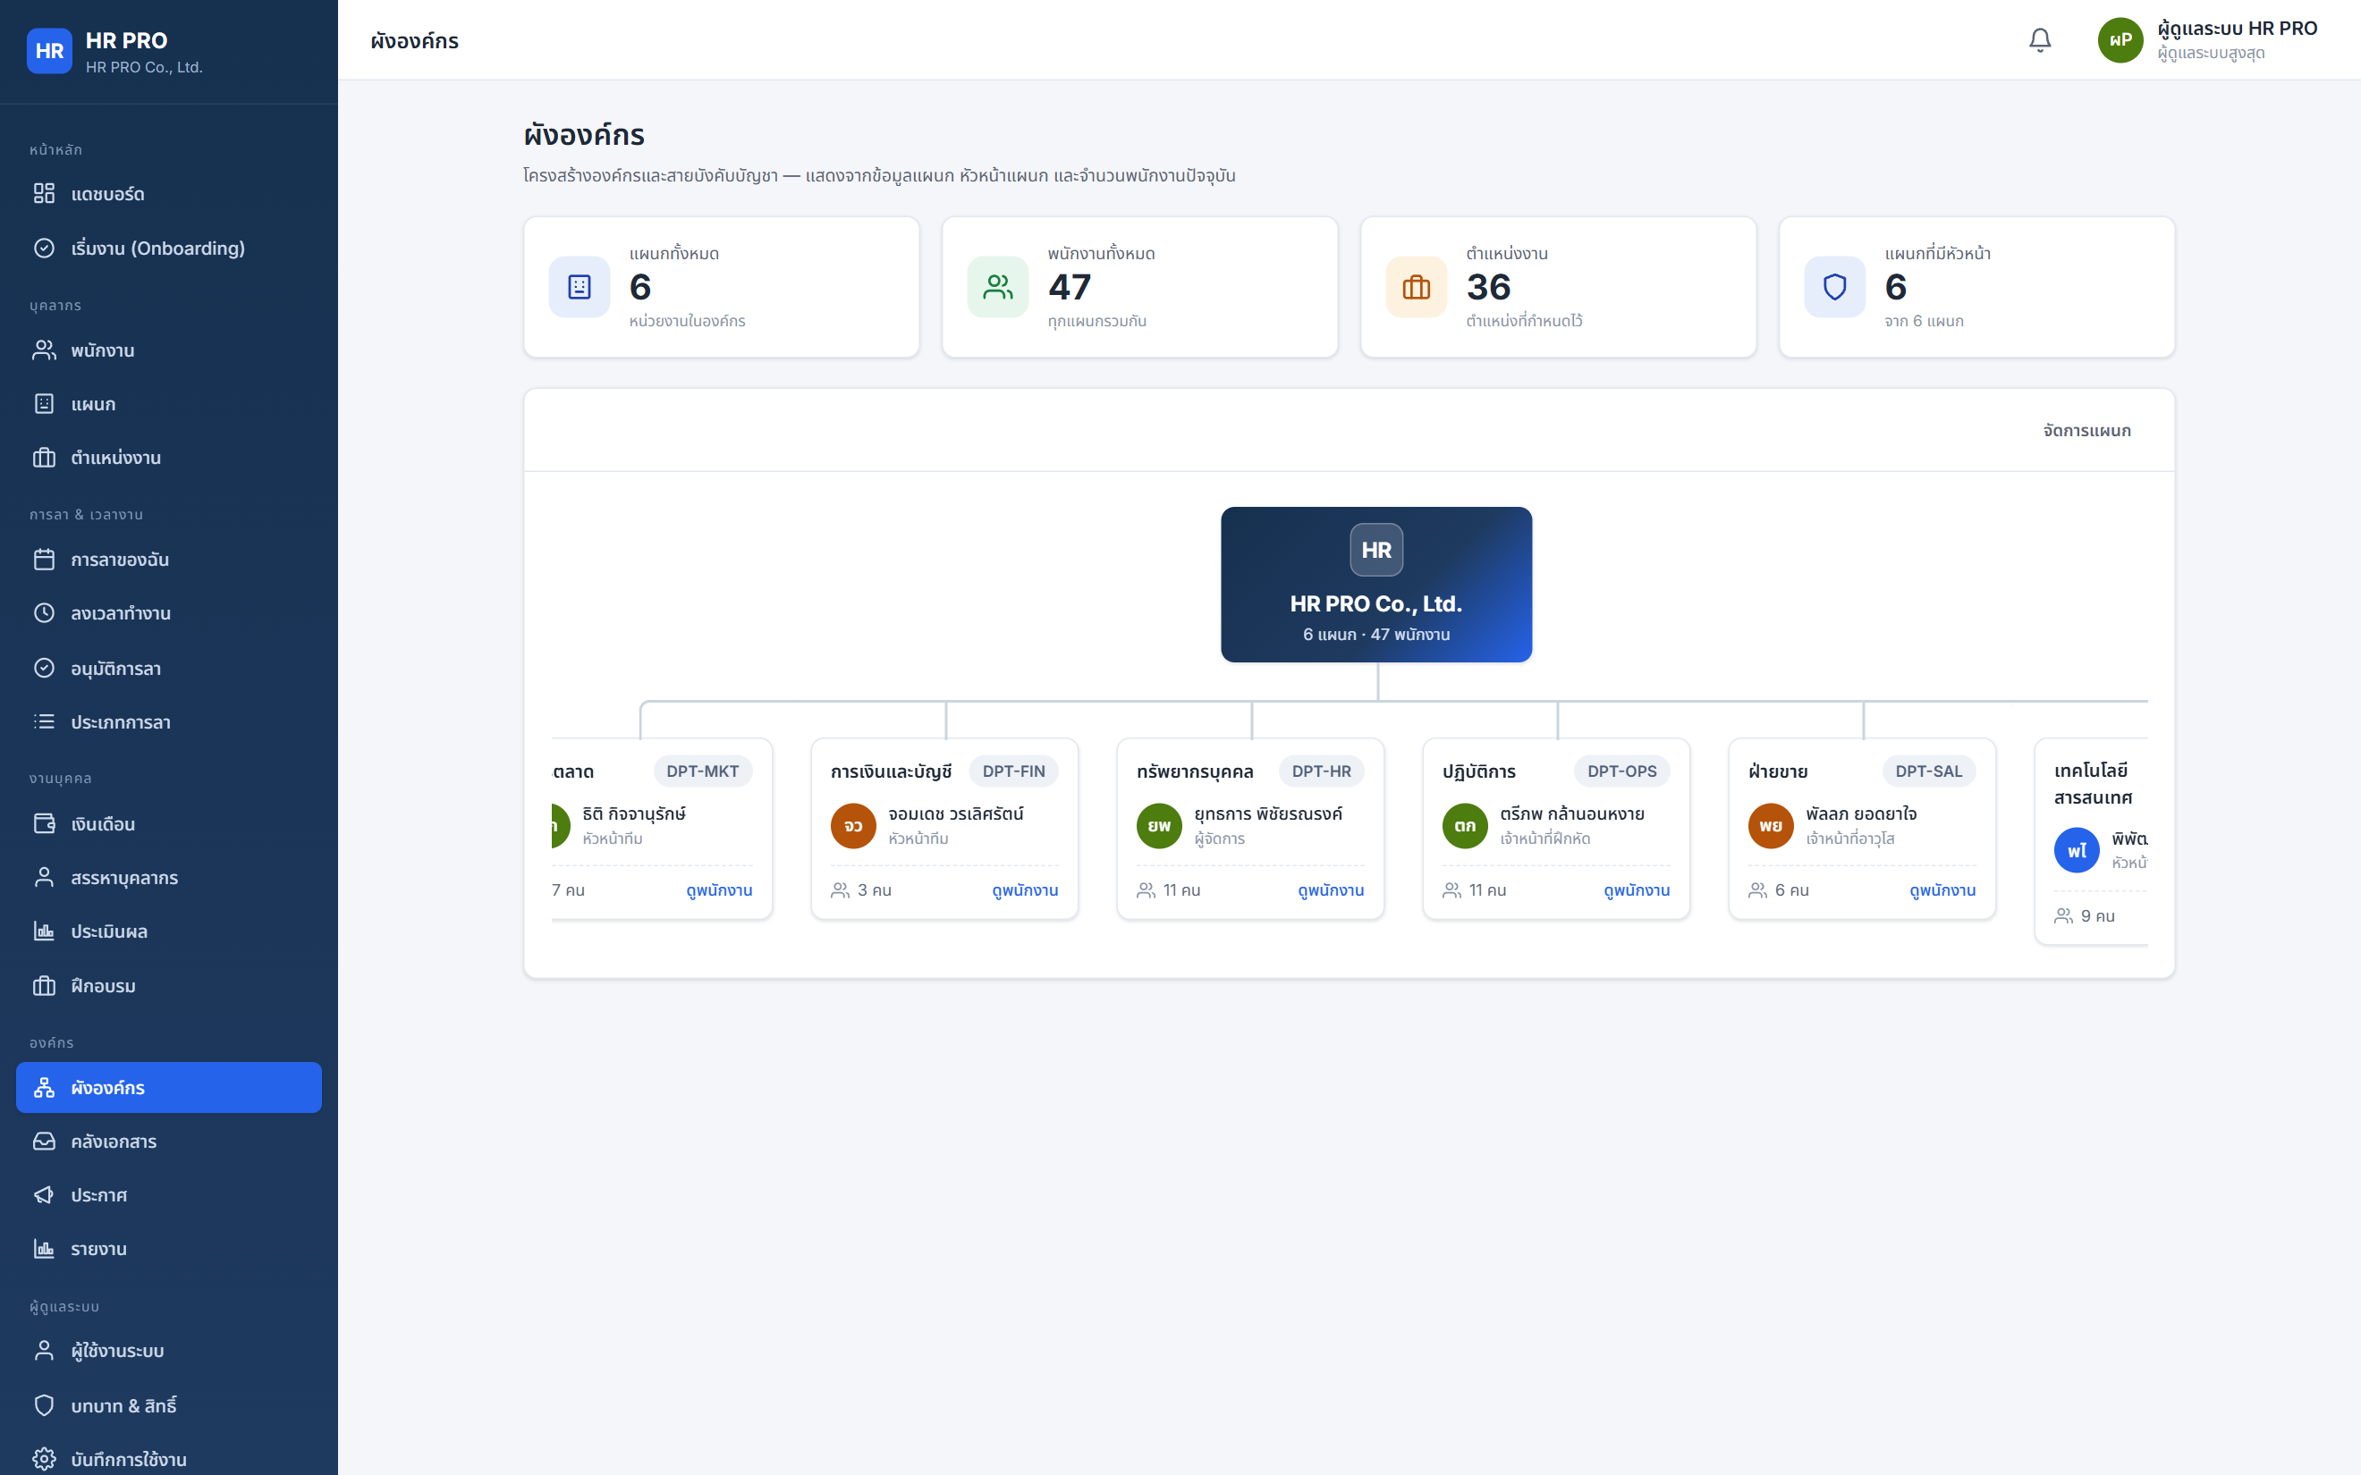Click ดูพนักงาน in ทรัพยากรบุคคล card
Viewport: 2361px width, 1475px height.
click(x=1331, y=889)
